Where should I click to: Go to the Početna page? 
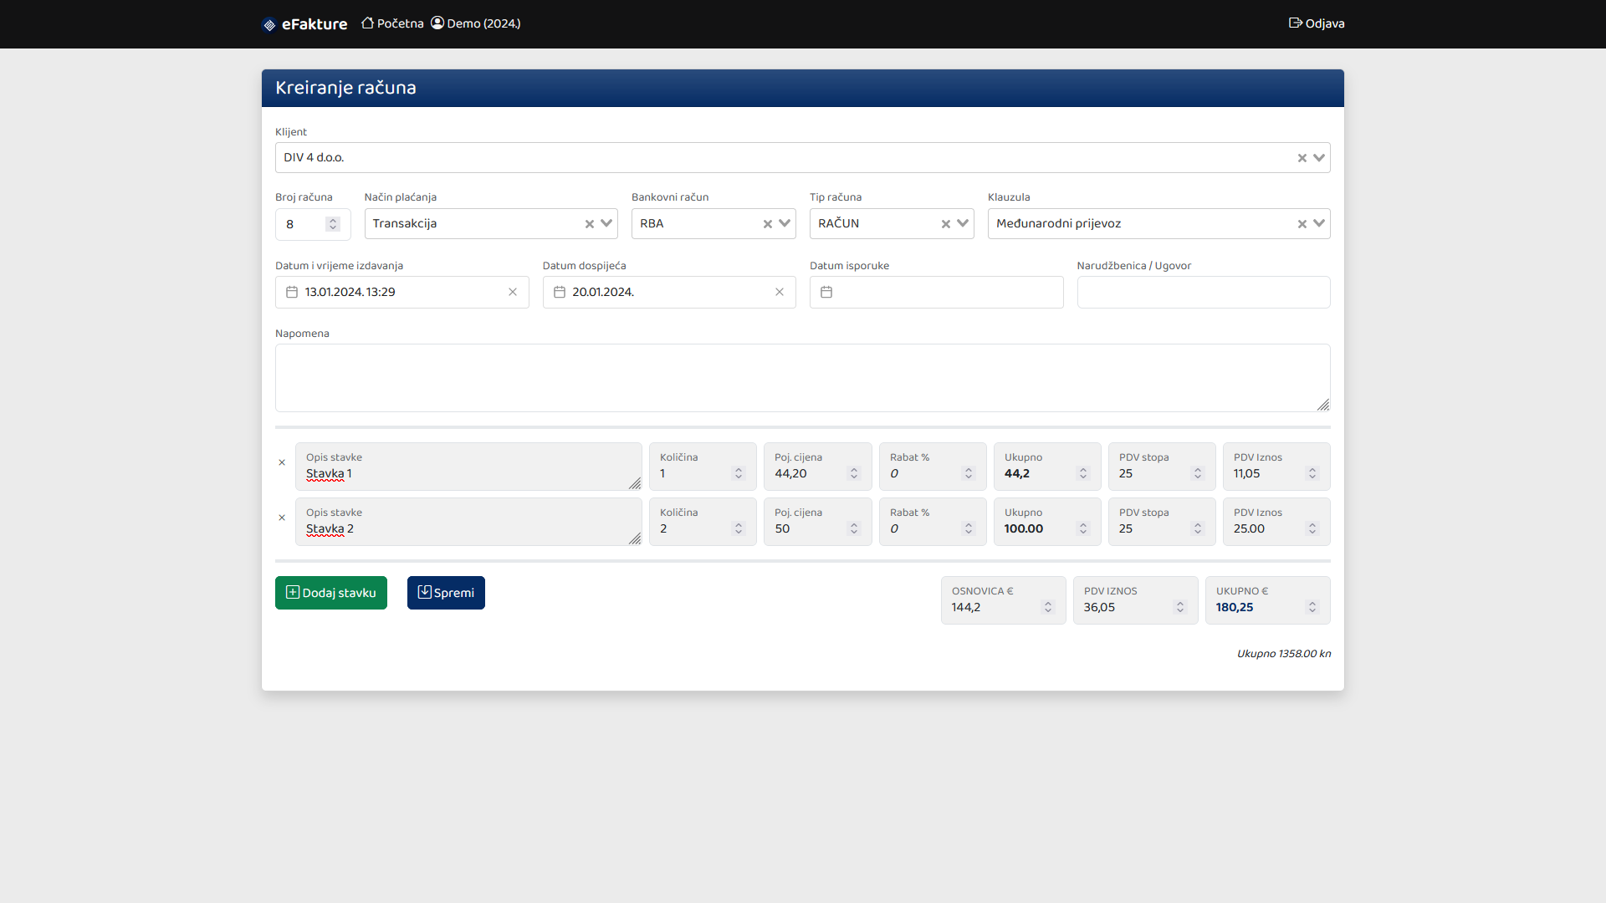click(392, 23)
